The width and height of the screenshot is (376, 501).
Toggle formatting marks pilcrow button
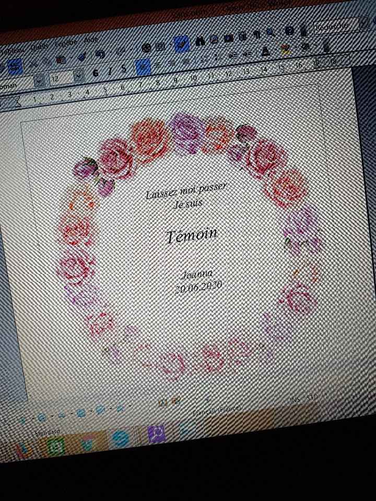(257, 34)
